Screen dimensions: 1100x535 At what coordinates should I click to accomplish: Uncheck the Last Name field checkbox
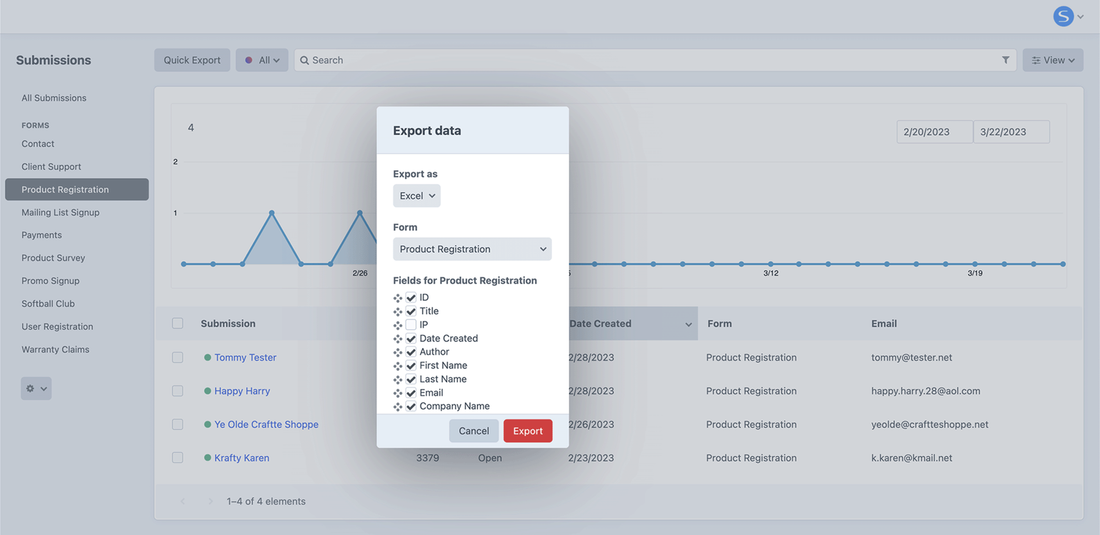click(x=411, y=380)
